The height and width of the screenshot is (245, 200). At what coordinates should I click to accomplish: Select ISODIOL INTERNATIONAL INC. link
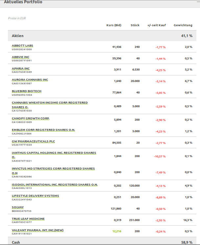55,184
